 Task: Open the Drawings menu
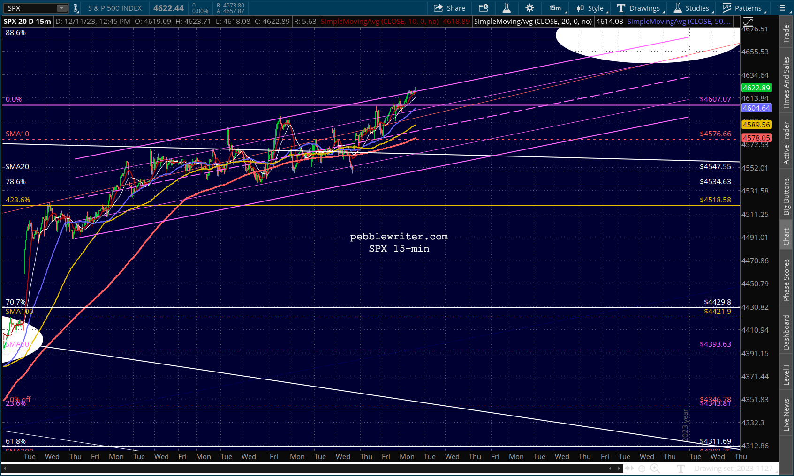[x=641, y=8]
